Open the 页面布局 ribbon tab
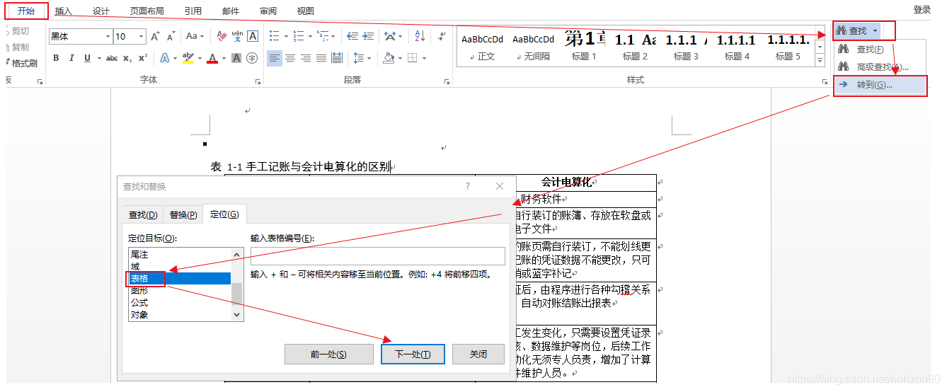Viewport: 947px width, 392px height. [147, 11]
